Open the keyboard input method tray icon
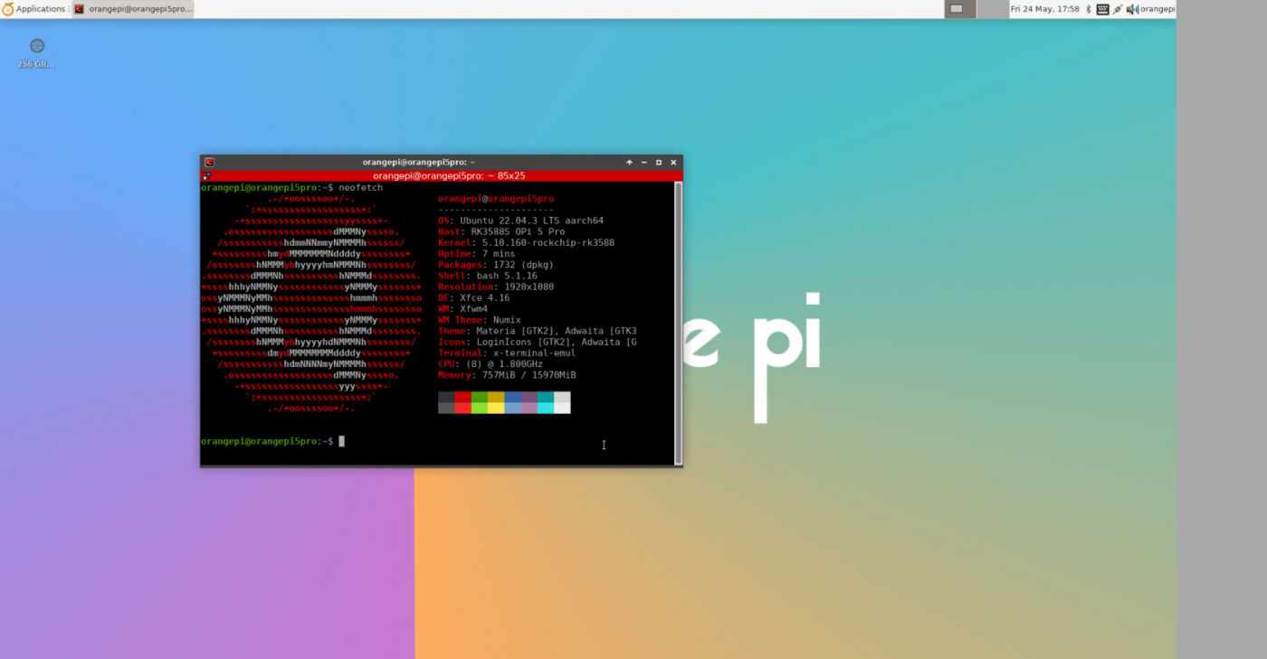1267x659 pixels. pos(1102,9)
